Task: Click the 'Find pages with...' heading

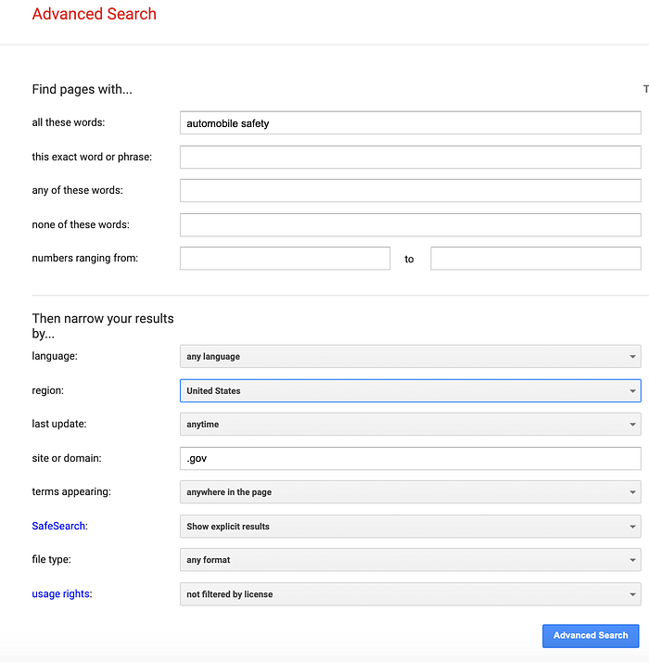Action: (x=82, y=90)
